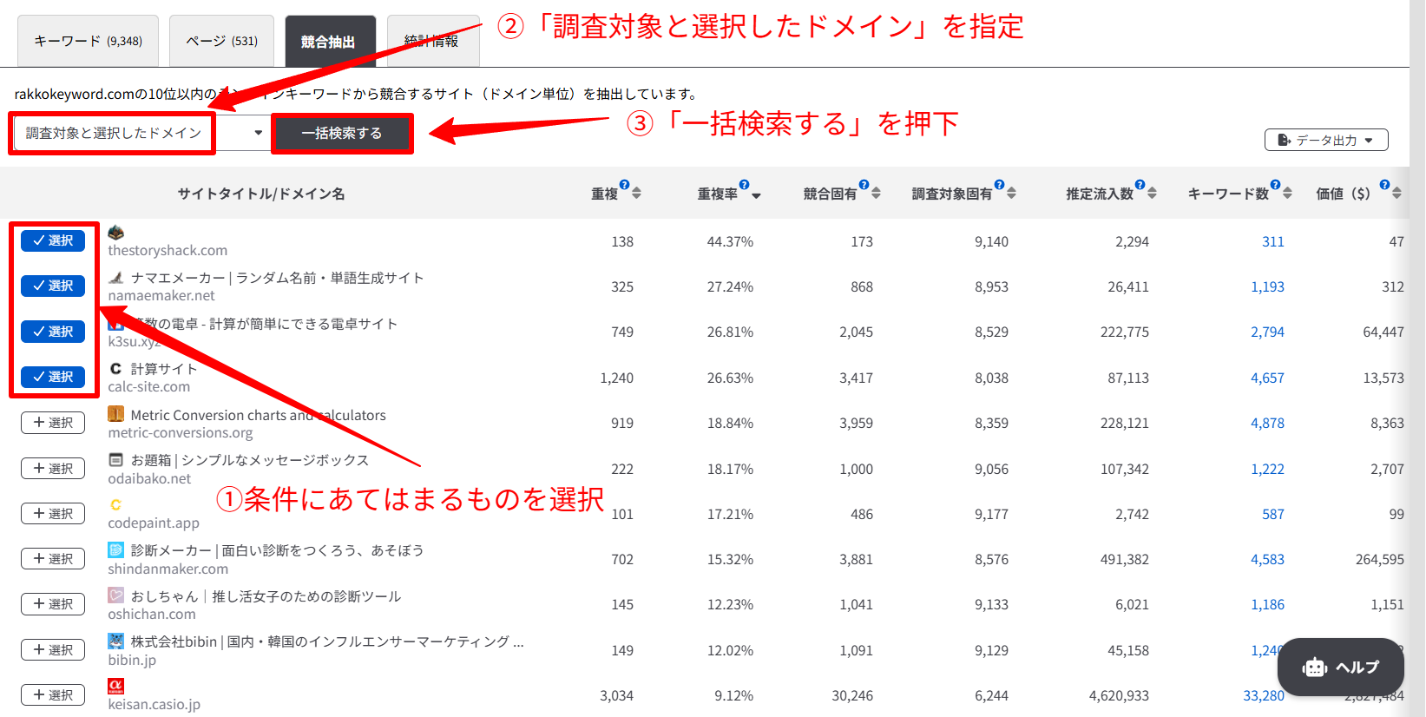Sort table by 重複率 column arrow
This screenshot has height=717, width=1426.
click(x=756, y=195)
